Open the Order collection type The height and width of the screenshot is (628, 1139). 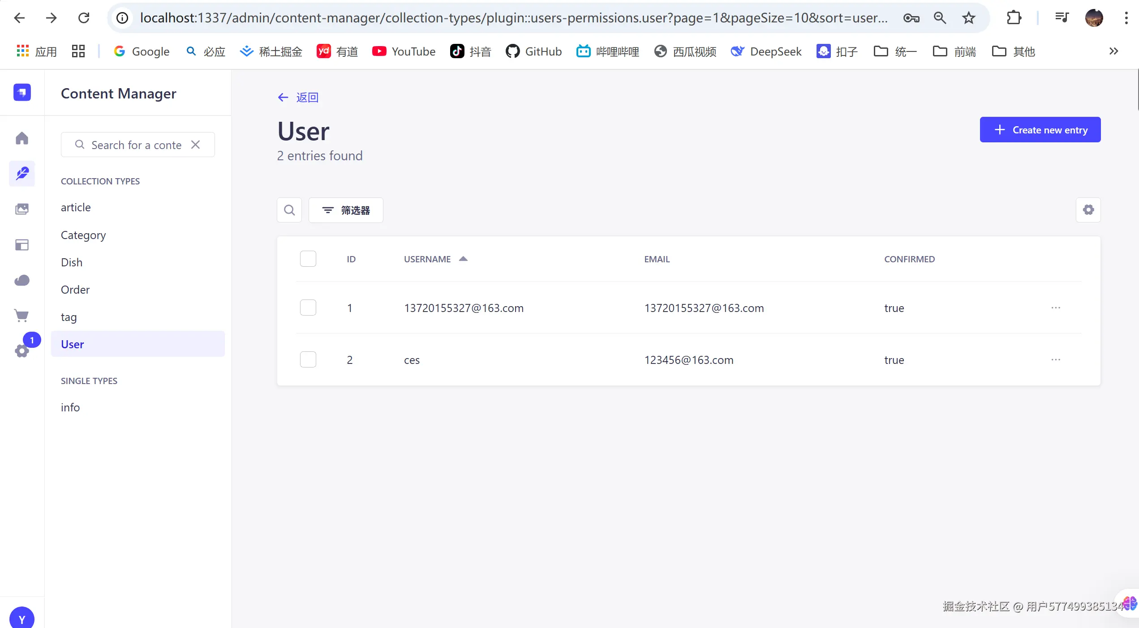click(x=75, y=290)
